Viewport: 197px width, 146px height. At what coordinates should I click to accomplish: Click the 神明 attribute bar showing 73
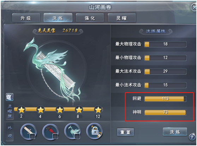pyautogui.click(x=165, y=112)
